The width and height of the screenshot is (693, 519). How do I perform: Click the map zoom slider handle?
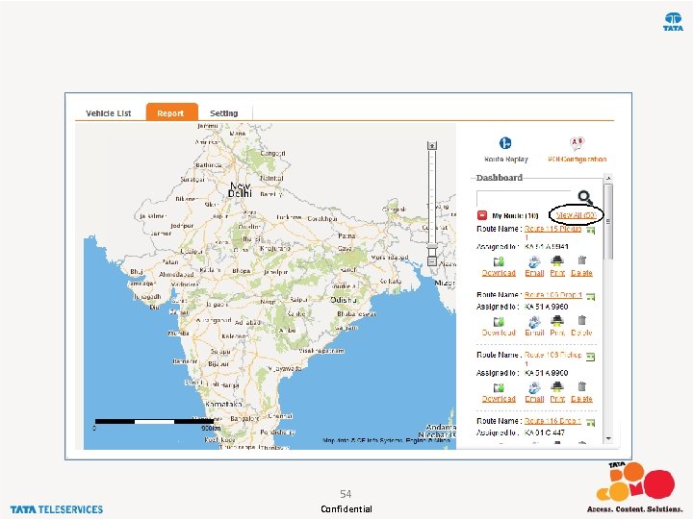pyautogui.click(x=432, y=248)
